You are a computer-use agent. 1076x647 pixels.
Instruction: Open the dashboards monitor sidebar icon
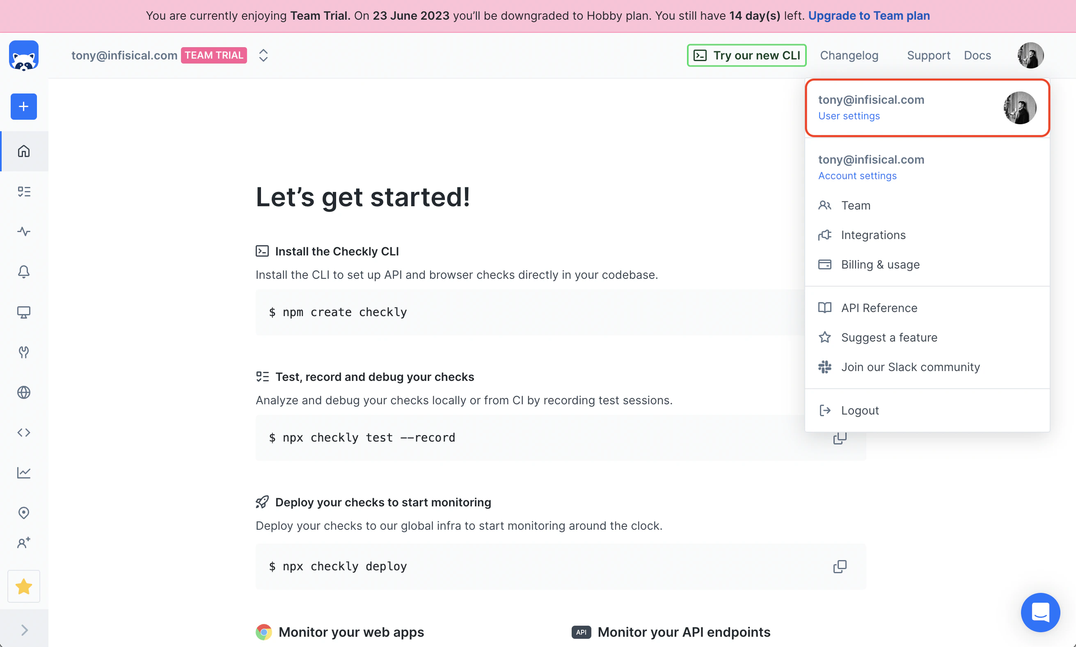click(23, 312)
